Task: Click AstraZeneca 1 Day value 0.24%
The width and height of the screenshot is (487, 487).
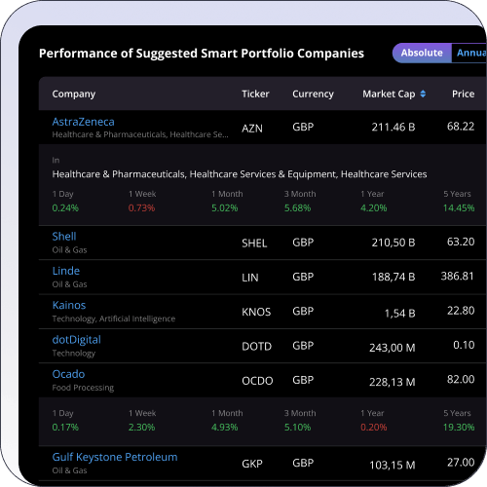Action: pos(65,207)
